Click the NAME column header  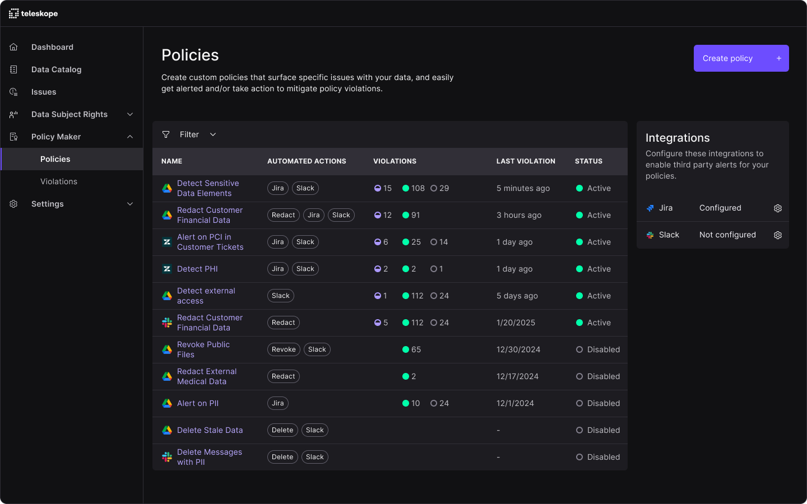pyautogui.click(x=171, y=161)
